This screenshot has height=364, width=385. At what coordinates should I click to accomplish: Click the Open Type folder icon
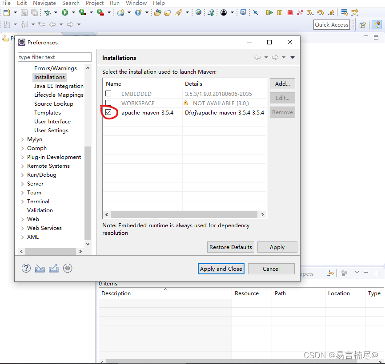click(158, 12)
